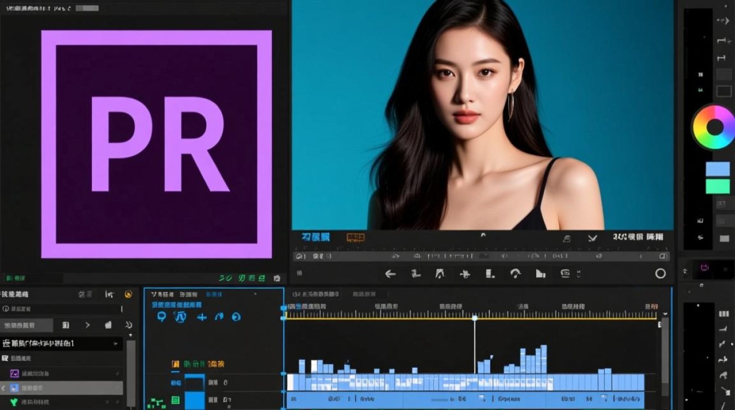Click the blue speech-bubble icon in timeline panel

(x=161, y=317)
